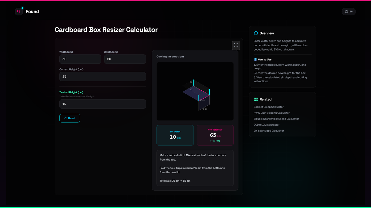This screenshot has height=208, width=371.
Task: Click the 'Fold the four flaps inward' text
Action: click(x=192, y=170)
